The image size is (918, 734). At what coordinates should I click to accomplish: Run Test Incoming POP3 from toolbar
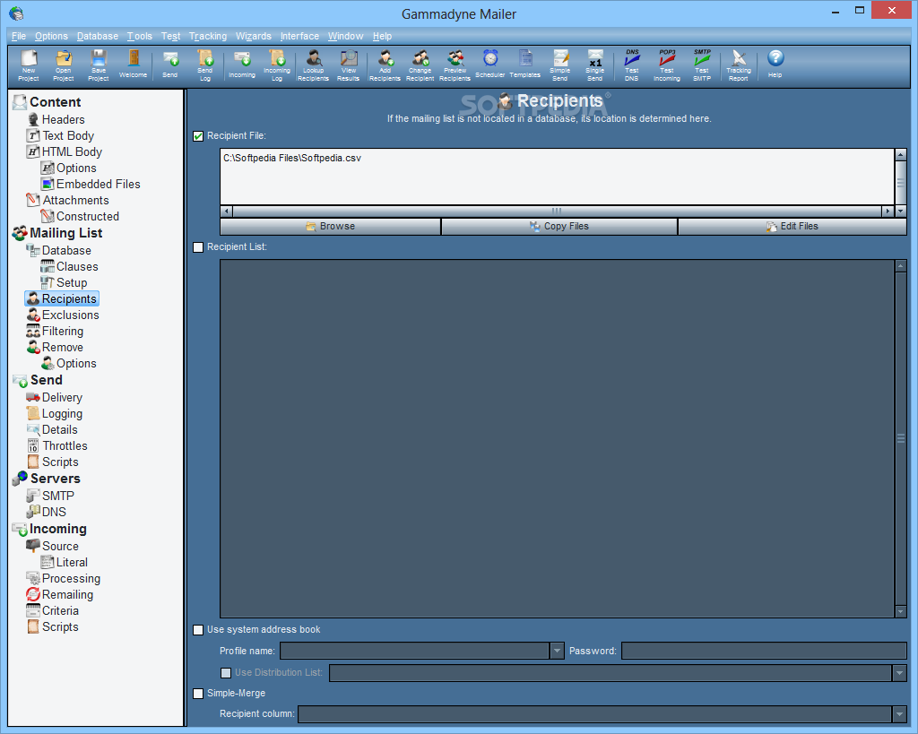pos(667,65)
